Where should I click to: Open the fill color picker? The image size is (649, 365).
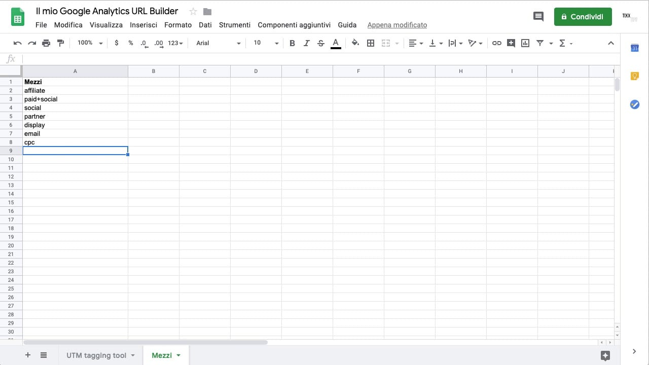(x=355, y=43)
